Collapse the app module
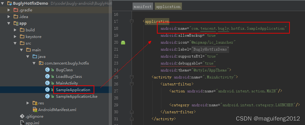Viewport: 305px width, 125px height. [x=9, y=23]
